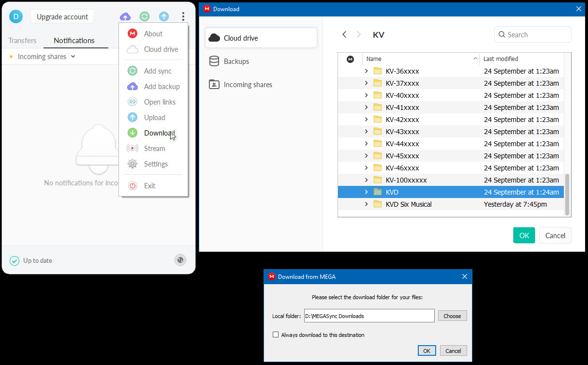Choose Exit from the dropdown menu

coord(153,186)
